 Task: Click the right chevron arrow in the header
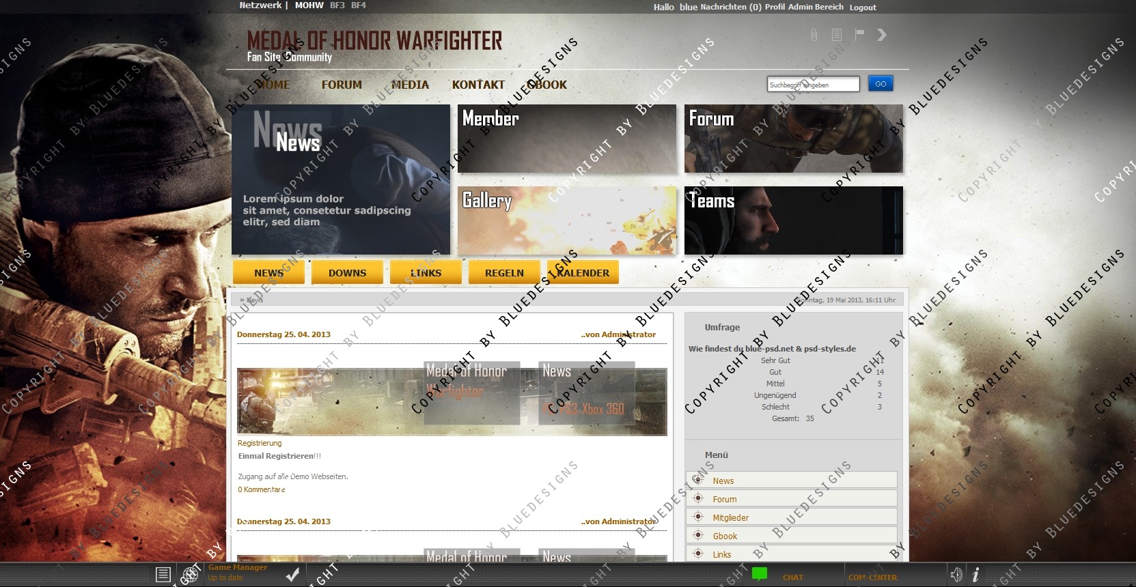(x=882, y=35)
